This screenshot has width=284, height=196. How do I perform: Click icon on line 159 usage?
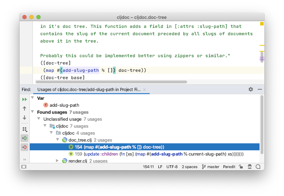click(x=71, y=154)
